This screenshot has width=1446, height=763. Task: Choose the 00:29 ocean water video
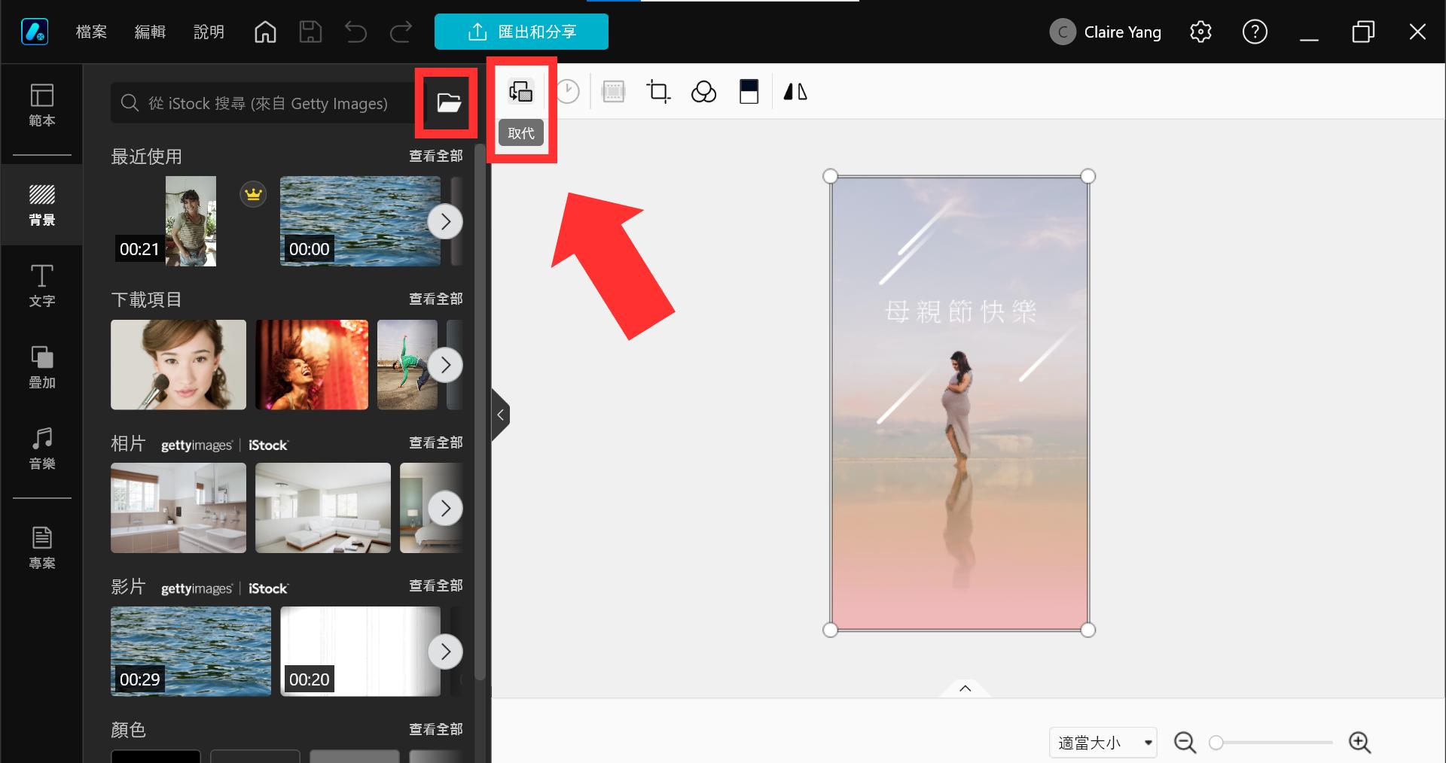pyautogui.click(x=191, y=652)
